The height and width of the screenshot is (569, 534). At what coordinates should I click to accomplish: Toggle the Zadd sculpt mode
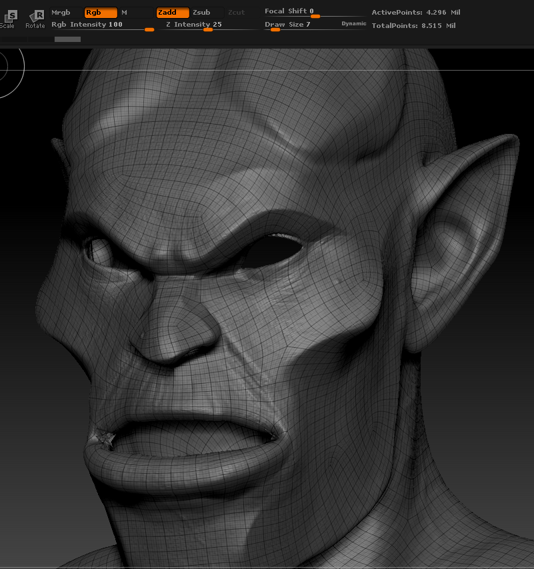coord(173,13)
